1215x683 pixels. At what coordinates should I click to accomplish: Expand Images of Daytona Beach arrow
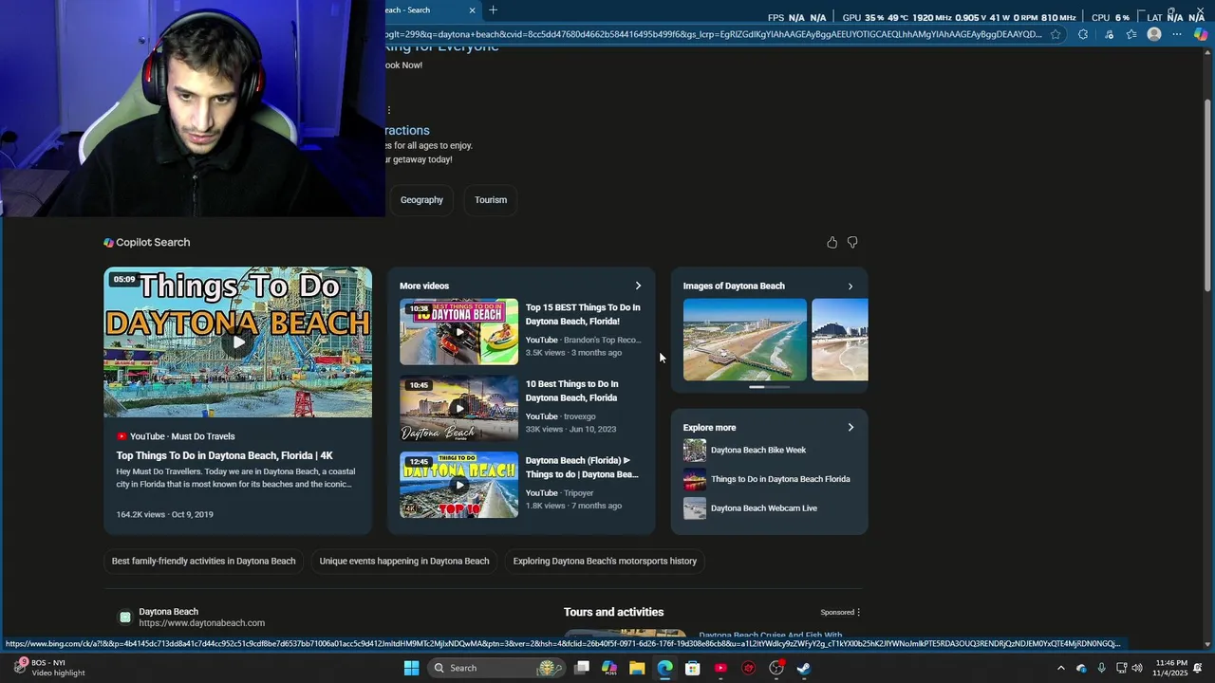click(x=850, y=286)
